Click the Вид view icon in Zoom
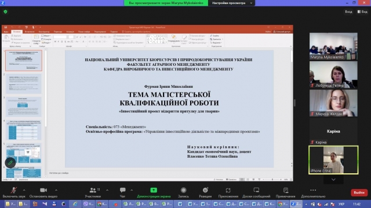 (x=362, y=12)
